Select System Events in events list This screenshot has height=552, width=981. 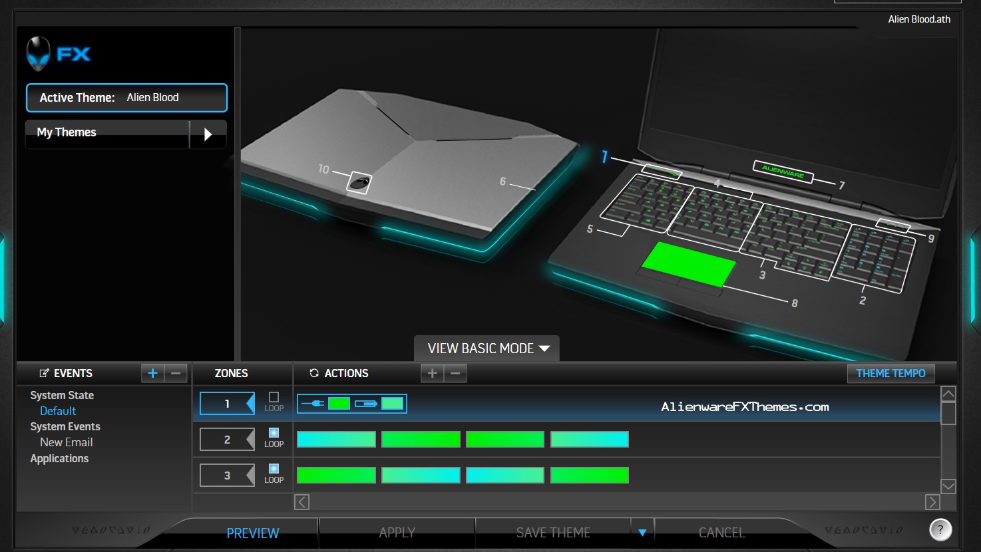pyautogui.click(x=65, y=426)
